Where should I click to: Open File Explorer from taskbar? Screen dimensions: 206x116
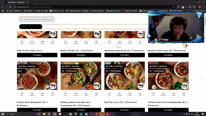44,114
